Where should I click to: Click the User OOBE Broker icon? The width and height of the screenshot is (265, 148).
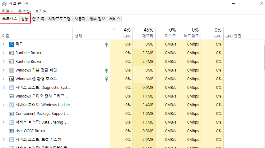click(x=11, y=131)
